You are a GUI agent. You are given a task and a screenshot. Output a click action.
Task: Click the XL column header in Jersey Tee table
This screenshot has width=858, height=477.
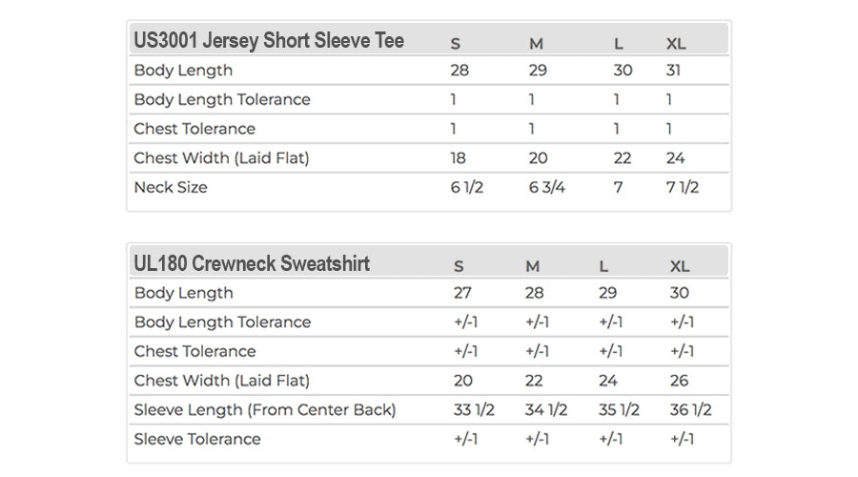(x=676, y=44)
